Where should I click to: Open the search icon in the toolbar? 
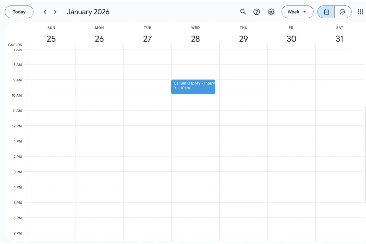(x=243, y=12)
